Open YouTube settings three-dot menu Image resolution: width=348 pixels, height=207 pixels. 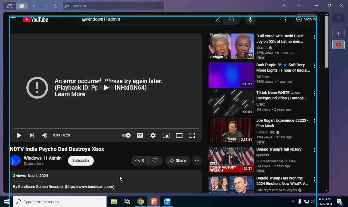[x=285, y=19]
